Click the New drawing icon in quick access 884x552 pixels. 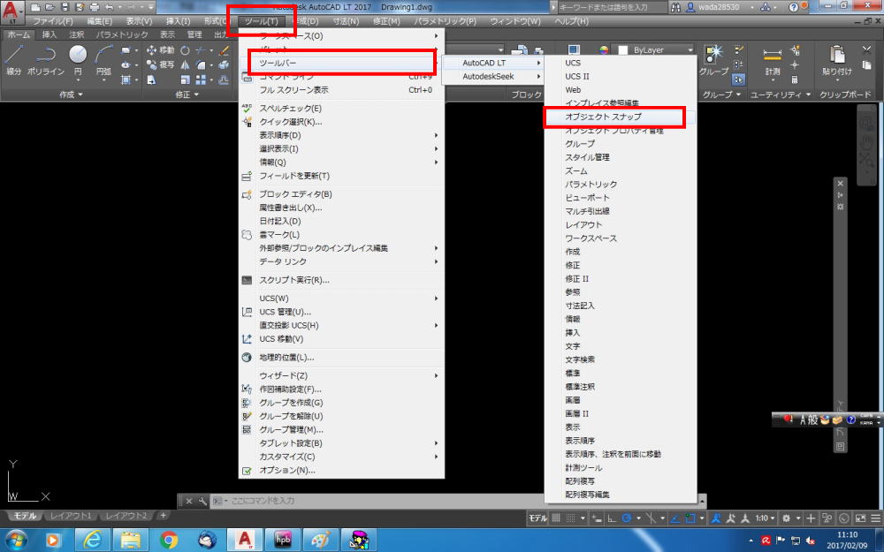tap(35, 7)
